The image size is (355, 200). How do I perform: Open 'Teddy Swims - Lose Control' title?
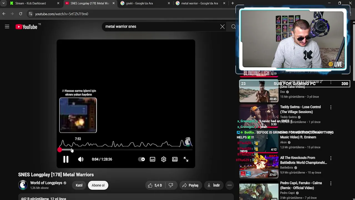click(x=300, y=109)
